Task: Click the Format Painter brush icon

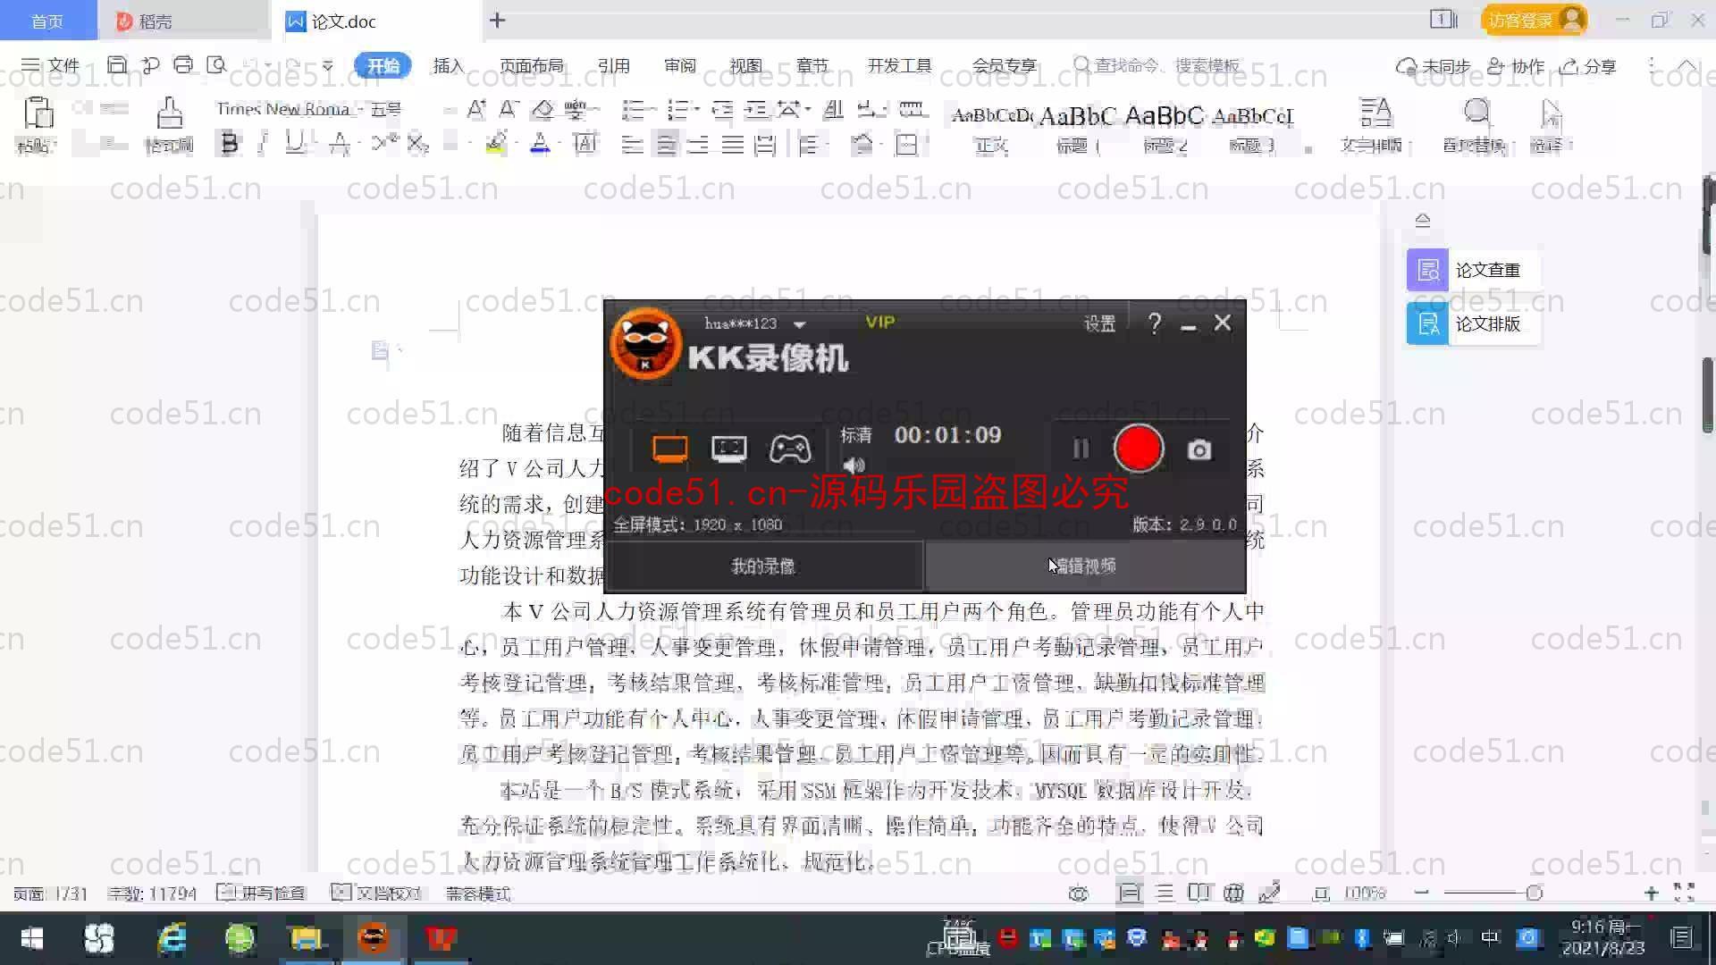Action: coord(169,114)
